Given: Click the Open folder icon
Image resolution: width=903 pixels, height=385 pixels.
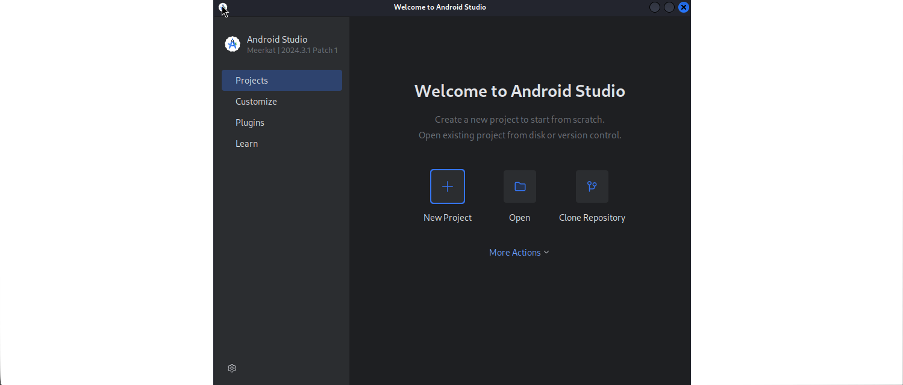Looking at the screenshot, I should point(520,186).
